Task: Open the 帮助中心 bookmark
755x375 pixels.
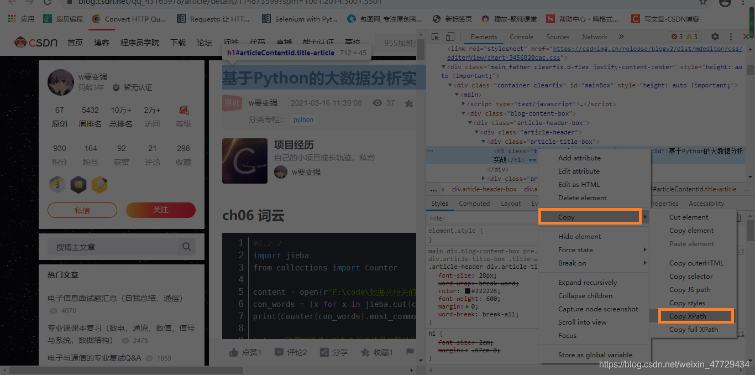Action: pos(583,19)
